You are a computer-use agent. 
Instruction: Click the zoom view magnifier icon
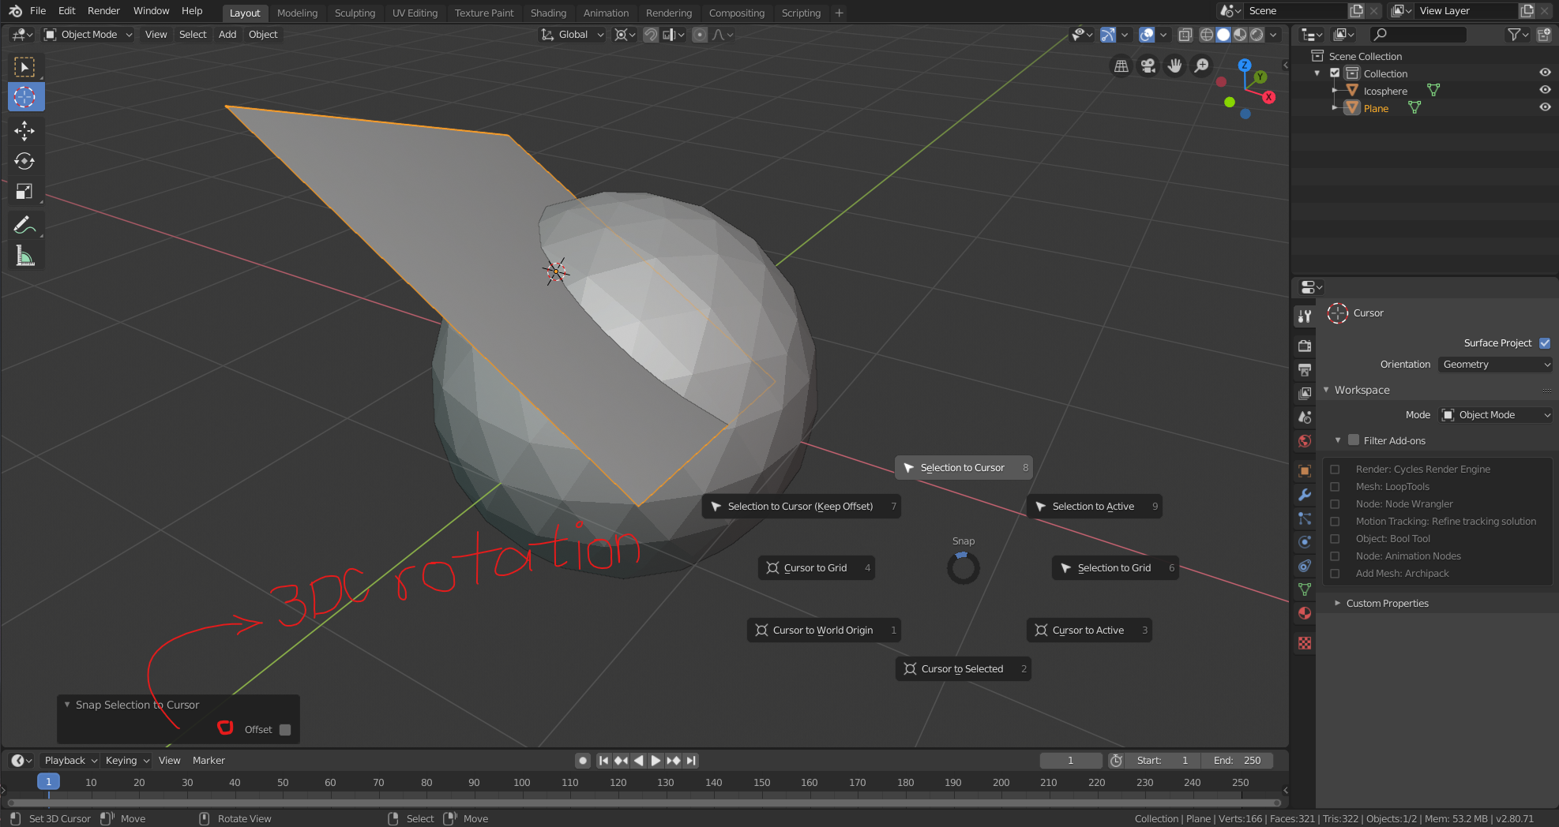tap(1201, 66)
